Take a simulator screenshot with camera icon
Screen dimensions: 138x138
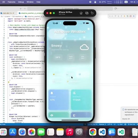click(x=87, y=13)
